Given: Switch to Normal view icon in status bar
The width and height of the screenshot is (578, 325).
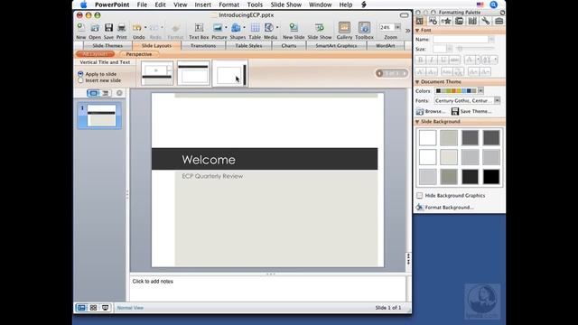Looking at the screenshot, I should pos(81,308).
